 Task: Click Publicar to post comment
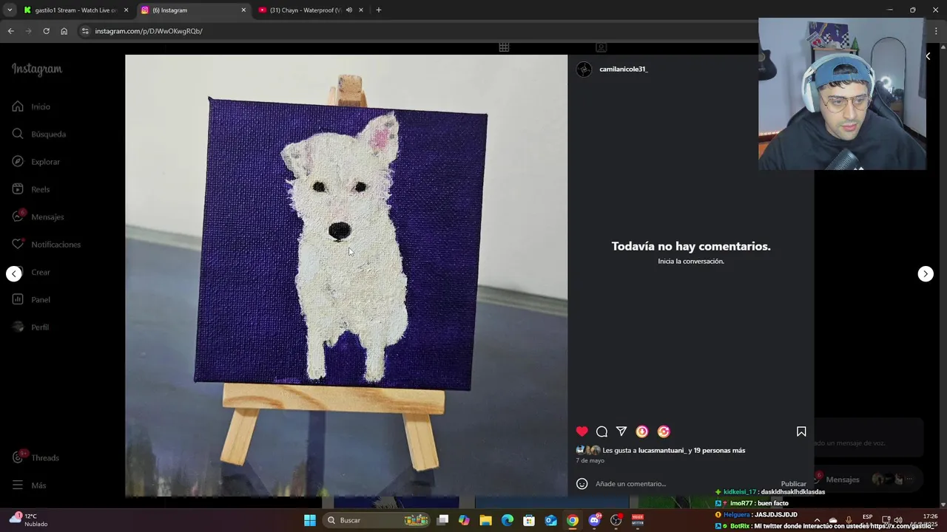[793, 484]
